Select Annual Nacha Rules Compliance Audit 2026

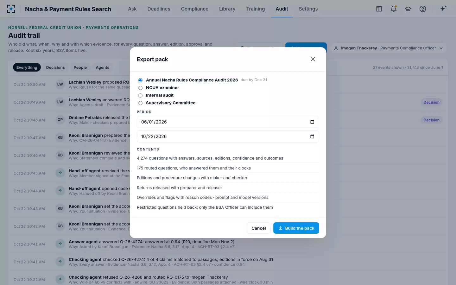140,80
